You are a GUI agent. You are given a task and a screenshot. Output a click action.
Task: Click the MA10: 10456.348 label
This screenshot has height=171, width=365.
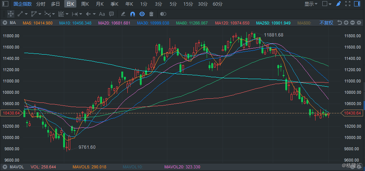[75, 23]
